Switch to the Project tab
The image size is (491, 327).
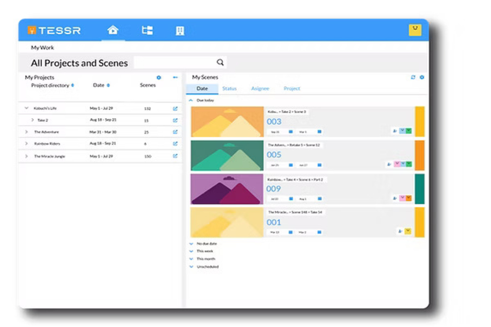(292, 88)
